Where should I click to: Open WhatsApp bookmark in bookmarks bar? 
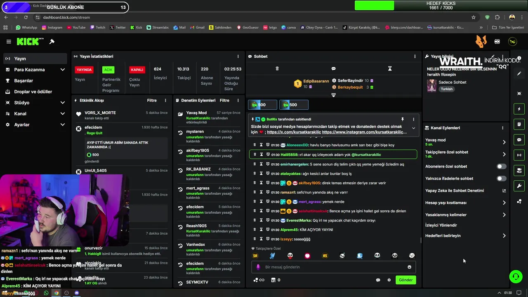pos(26,28)
